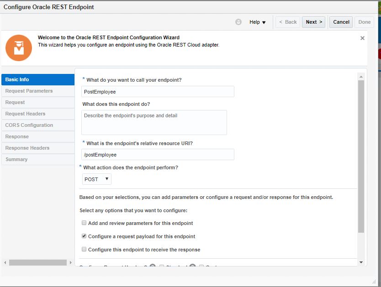Select the Basic Info step
The height and width of the screenshot is (287, 381).
(37, 79)
